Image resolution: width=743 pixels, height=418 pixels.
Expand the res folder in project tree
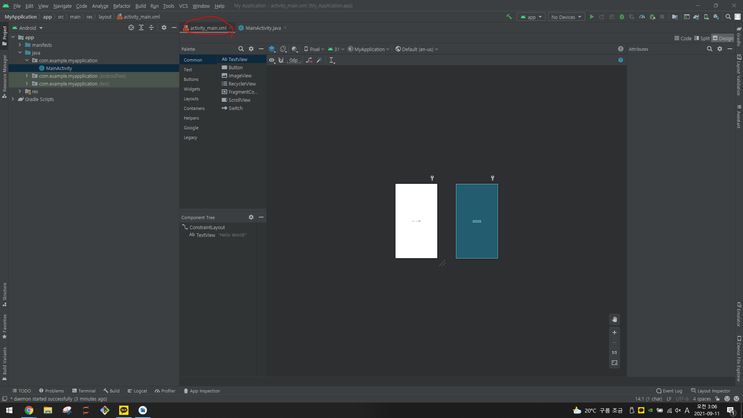(20, 91)
